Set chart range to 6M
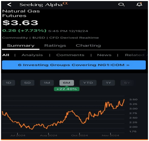The image size is (149, 141). tap(67, 83)
